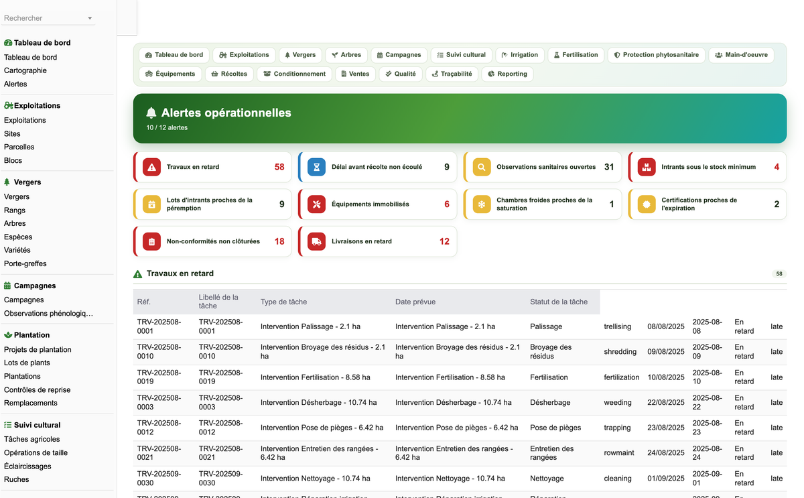Select the Récoltes tab
Viewport: 804px width, 498px height.
coord(229,74)
